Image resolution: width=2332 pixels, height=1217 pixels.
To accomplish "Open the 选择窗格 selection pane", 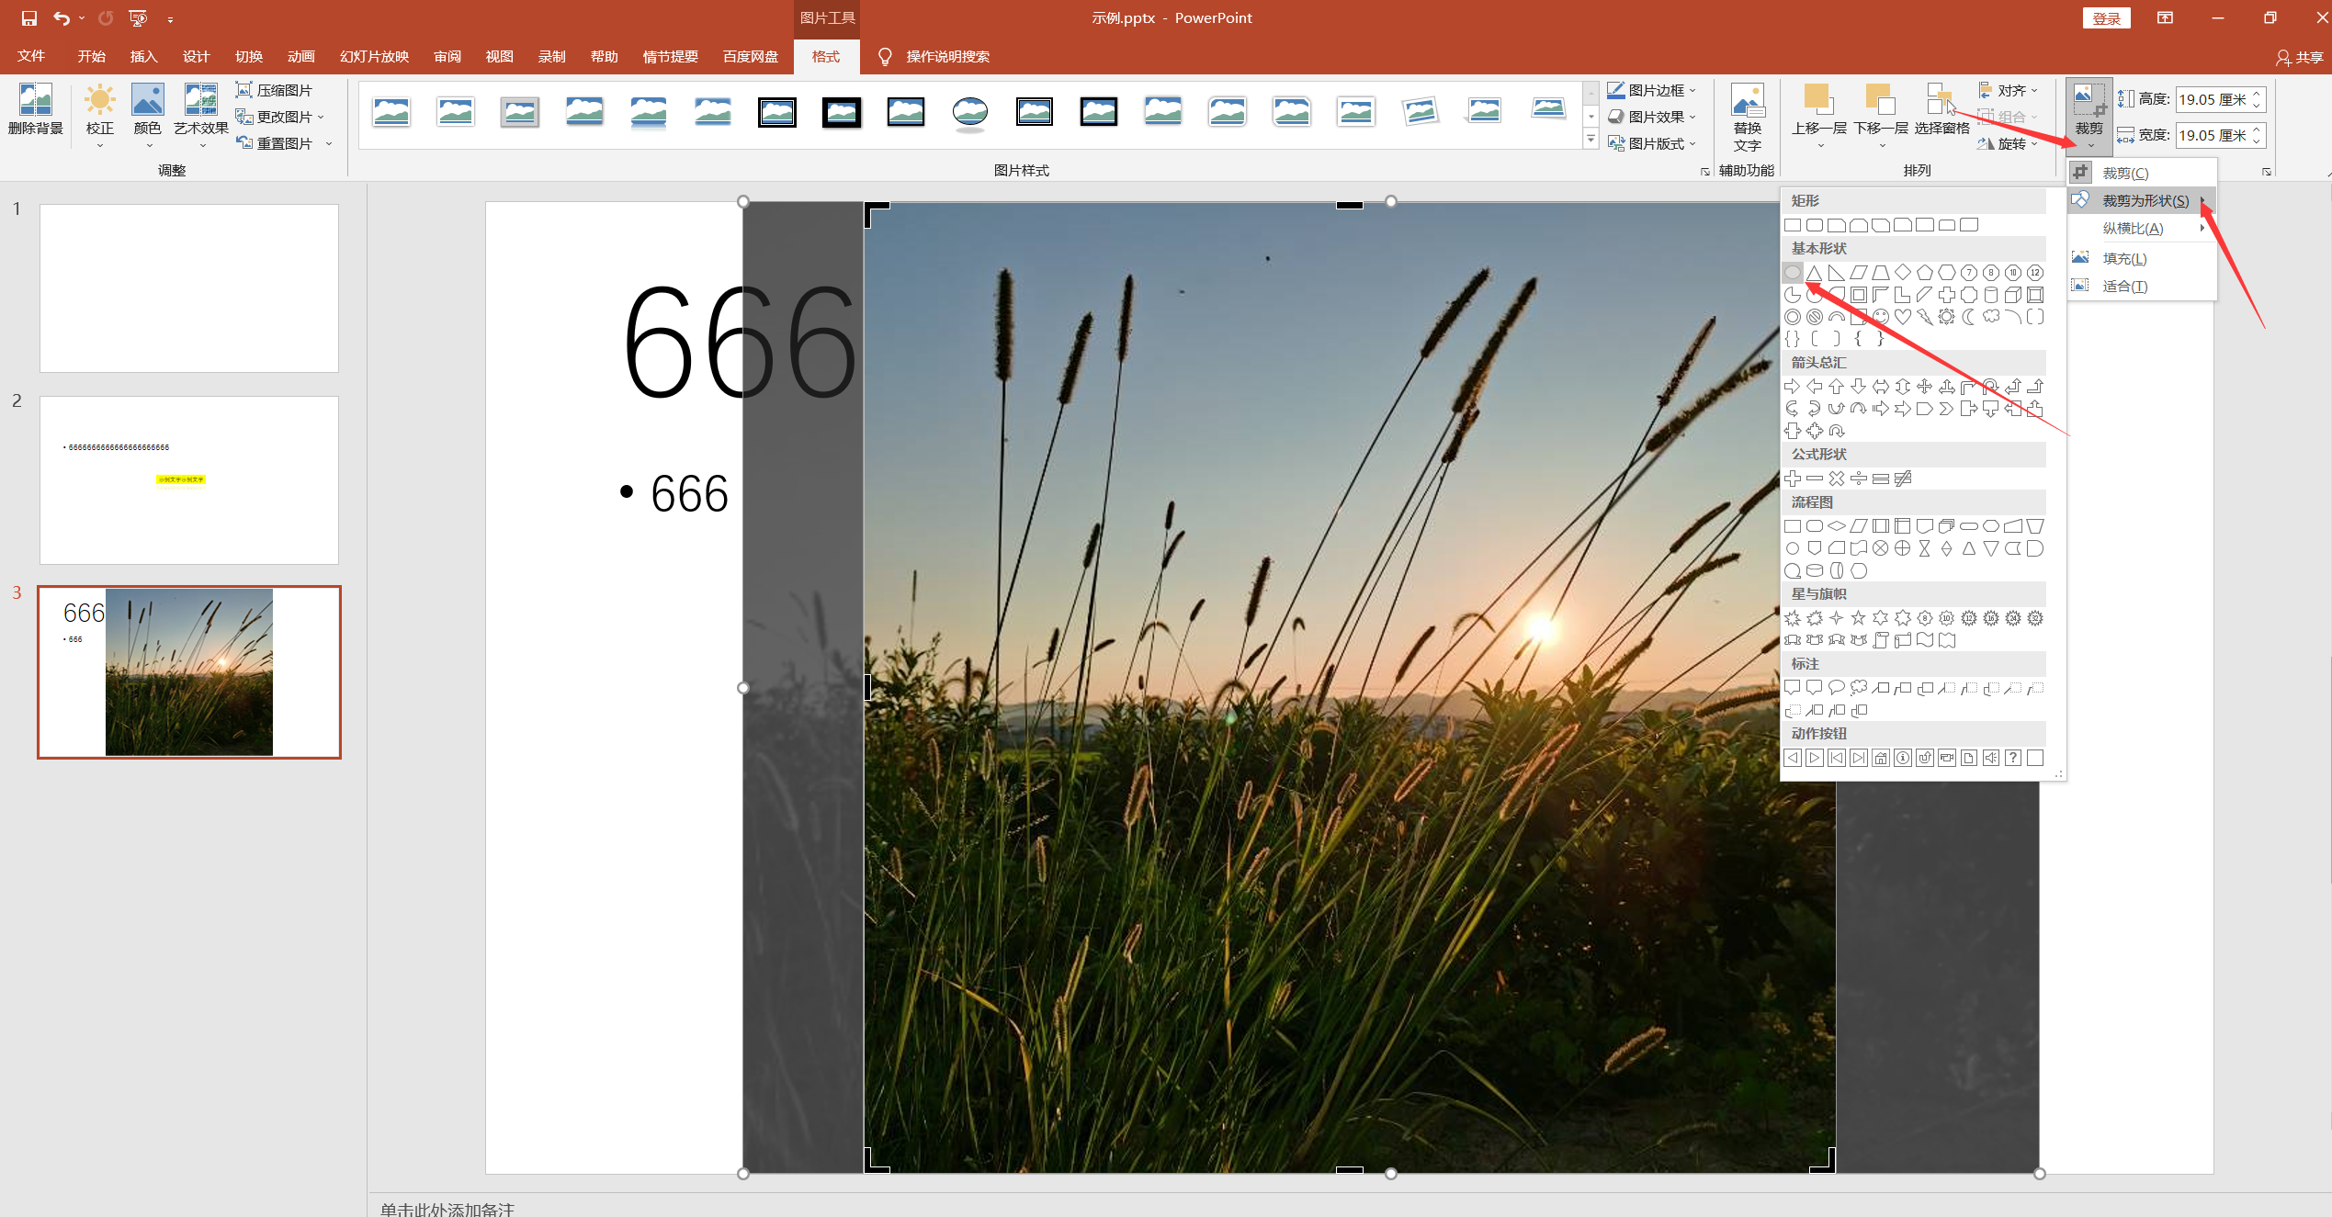I will point(1941,110).
